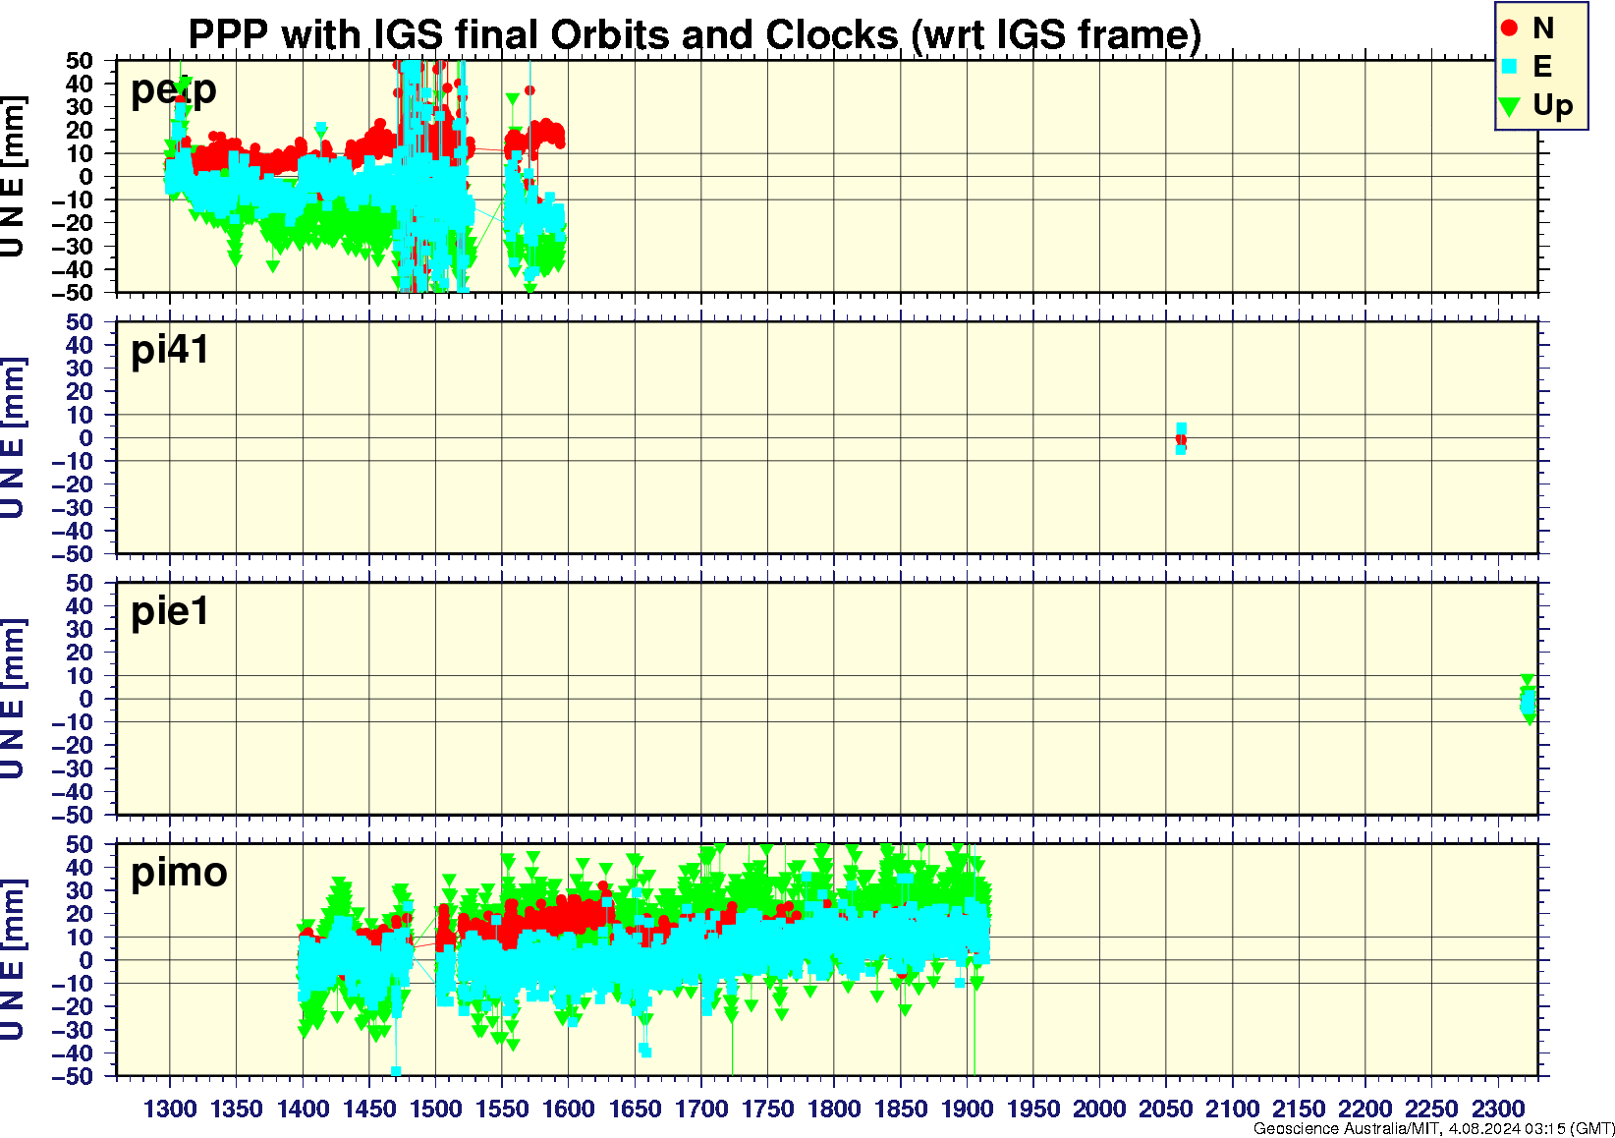Click the x-axis label '2150'
The image size is (1615, 1138).
[1299, 1110]
